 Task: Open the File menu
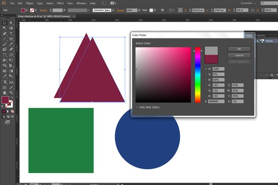click(12, 3)
